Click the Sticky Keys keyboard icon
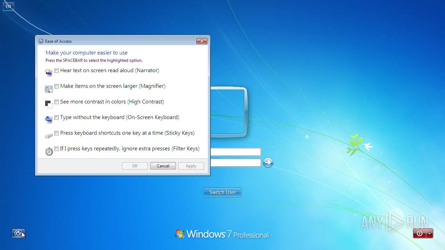 tap(49, 136)
